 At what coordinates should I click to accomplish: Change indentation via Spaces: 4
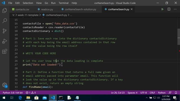pos(132,93)
